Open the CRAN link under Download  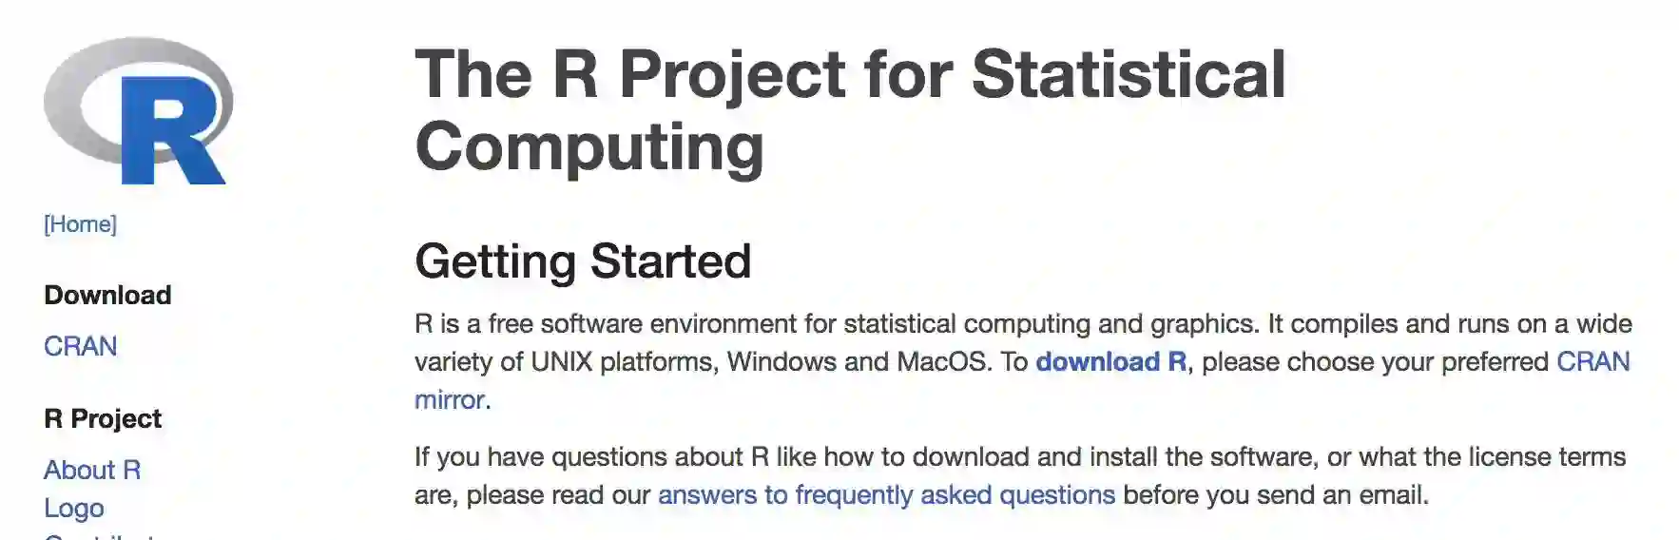pos(80,346)
